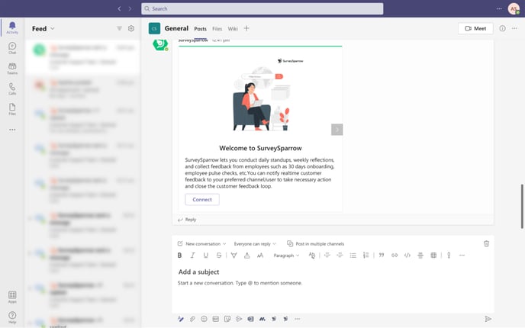Image resolution: width=525 pixels, height=328 pixels.
Task: Click the General channel avatar
Action: 154,28
